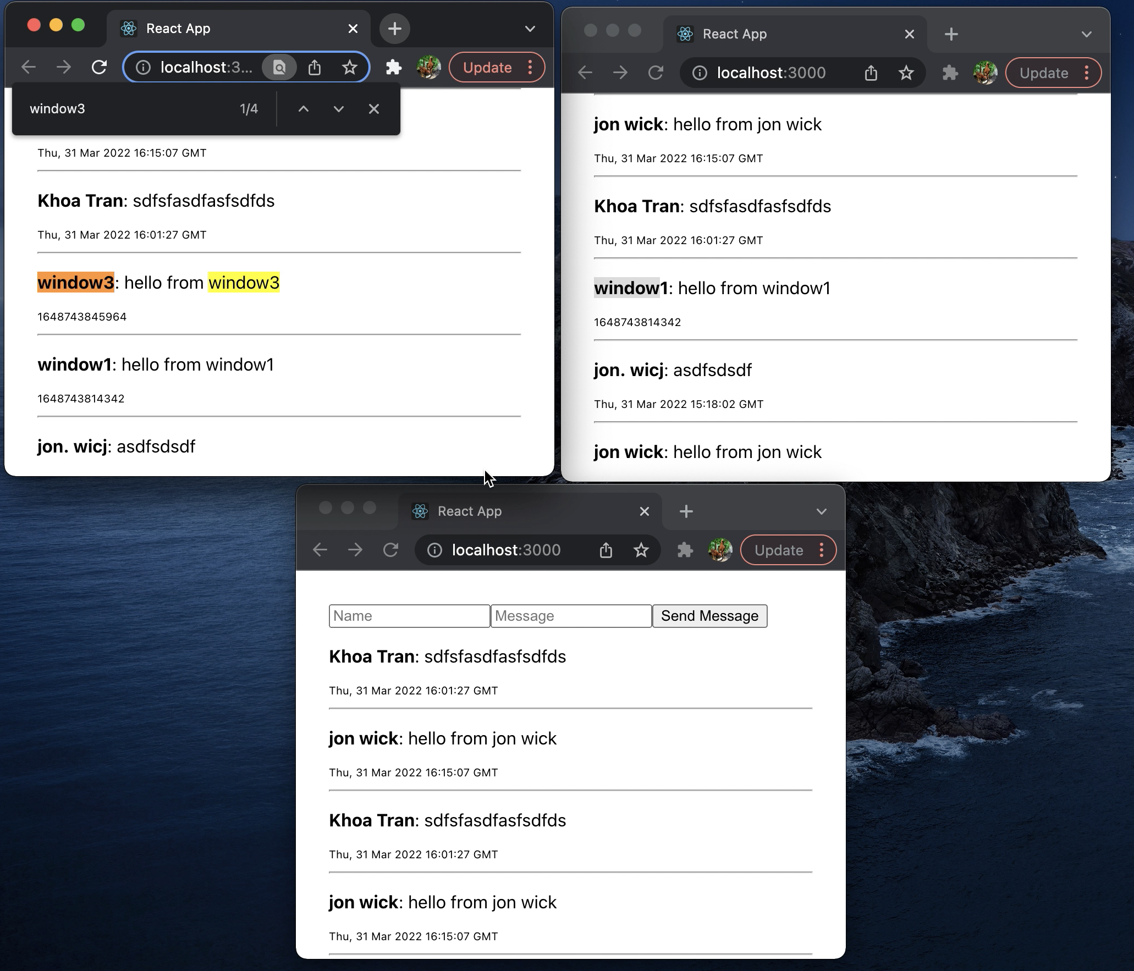Screen dimensions: 1134x971
Task: Expand tab search chevron in bottom window
Action: pyautogui.click(x=822, y=511)
